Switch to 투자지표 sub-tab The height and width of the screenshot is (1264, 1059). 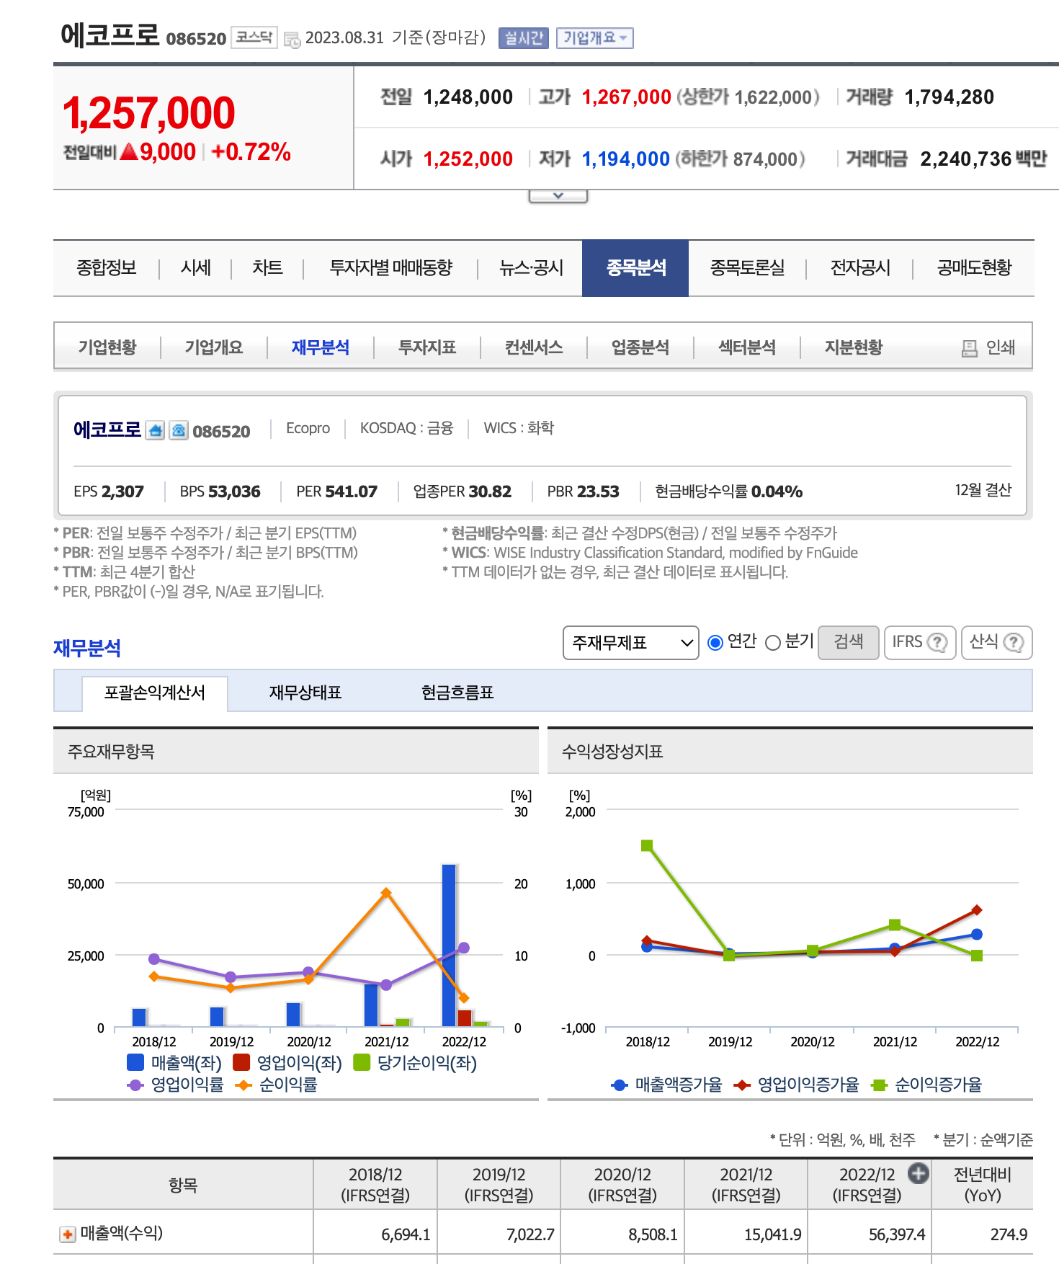pyautogui.click(x=427, y=347)
